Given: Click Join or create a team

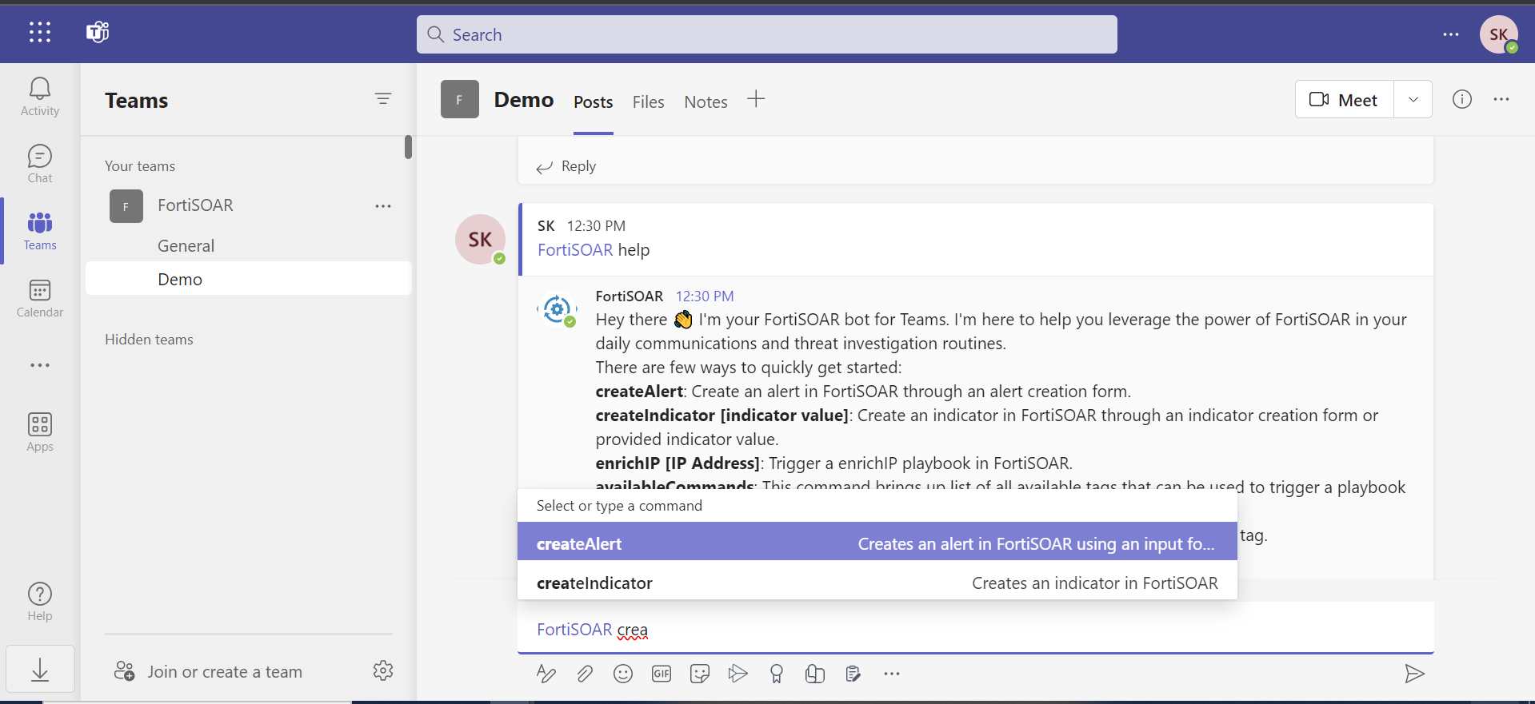Looking at the screenshot, I should 224,672.
